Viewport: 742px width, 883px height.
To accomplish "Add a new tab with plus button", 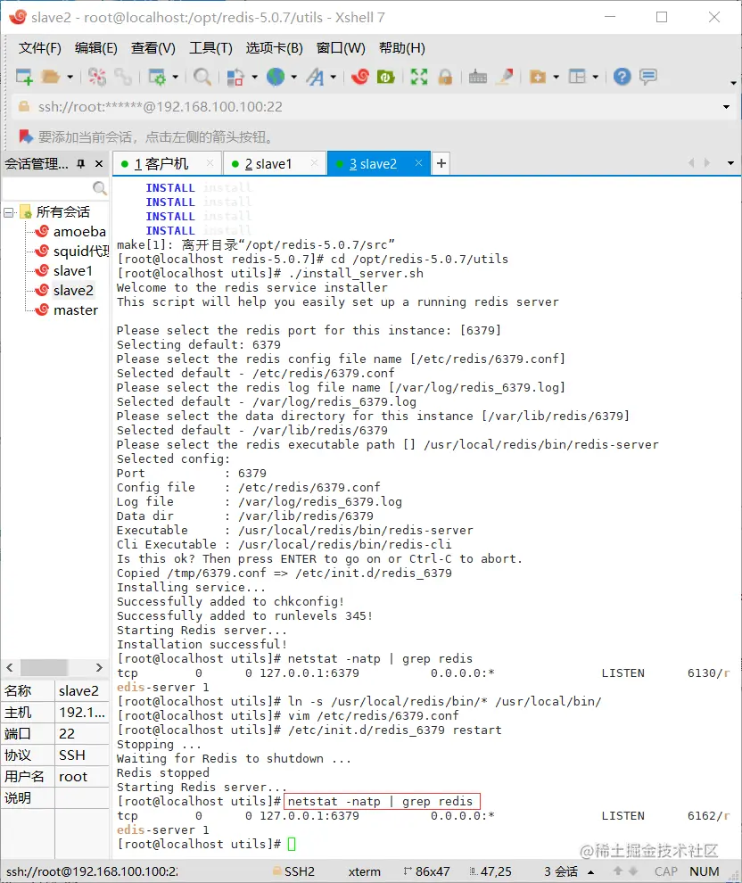I will click(441, 163).
